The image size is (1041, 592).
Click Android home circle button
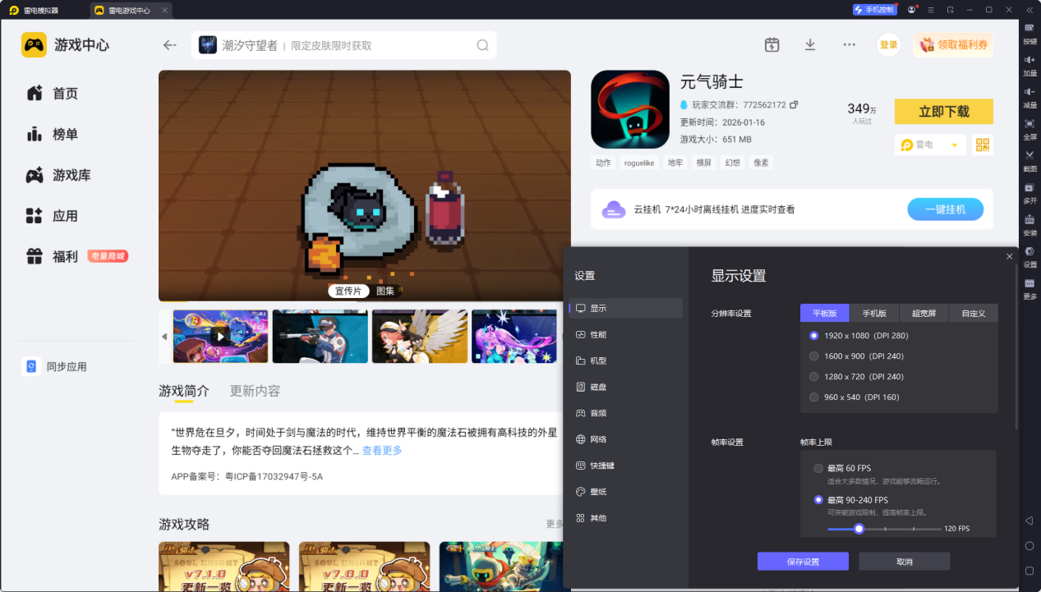(x=1029, y=545)
